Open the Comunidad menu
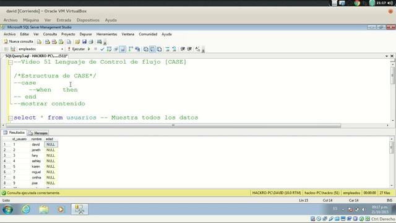This screenshot has height=223, width=396. pyautogui.click(x=148, y=34)
